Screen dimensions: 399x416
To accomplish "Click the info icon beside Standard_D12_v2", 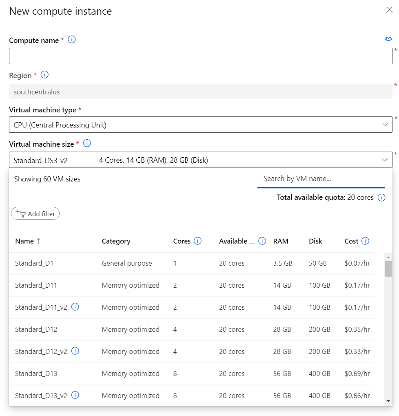I will (75, 351).
